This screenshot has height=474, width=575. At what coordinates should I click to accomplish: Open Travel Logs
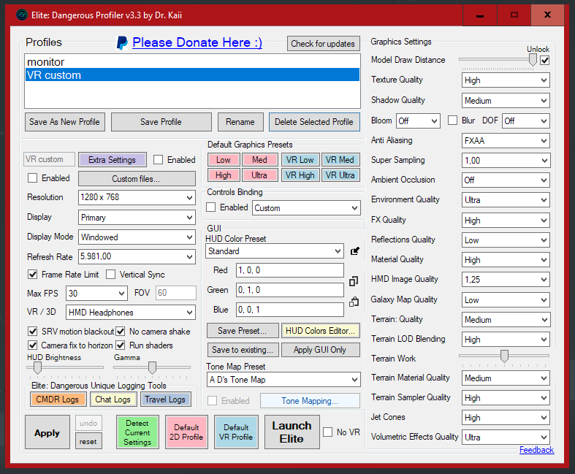(165, 400)
